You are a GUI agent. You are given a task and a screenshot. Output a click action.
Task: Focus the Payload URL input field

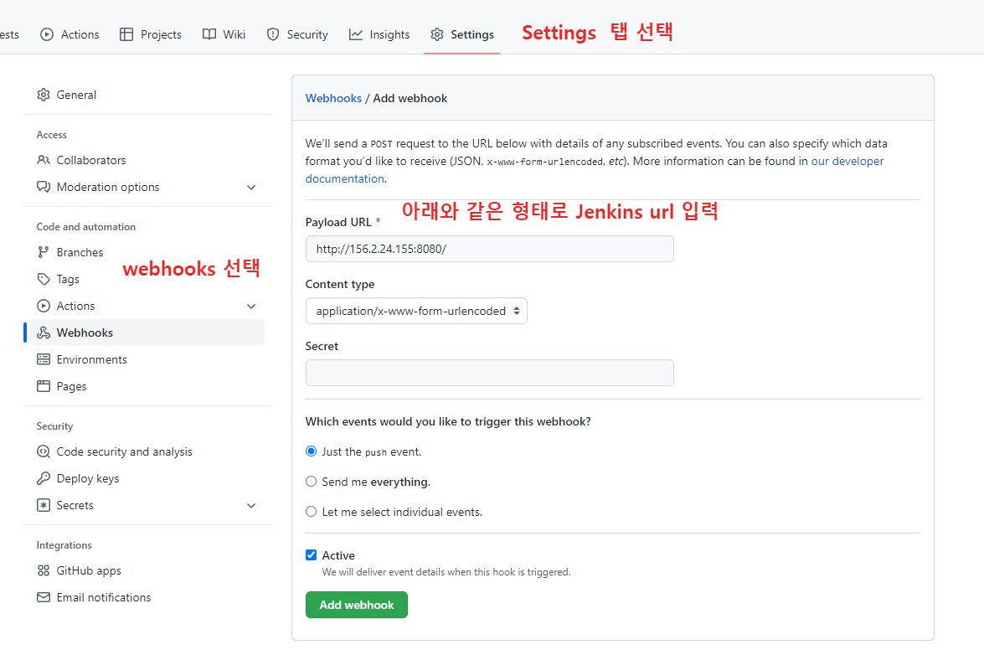(x=490, y=249)
